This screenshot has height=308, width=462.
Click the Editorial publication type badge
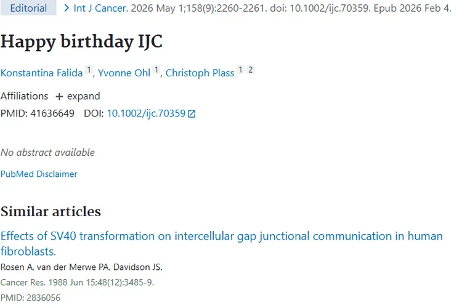coord(28,9)
